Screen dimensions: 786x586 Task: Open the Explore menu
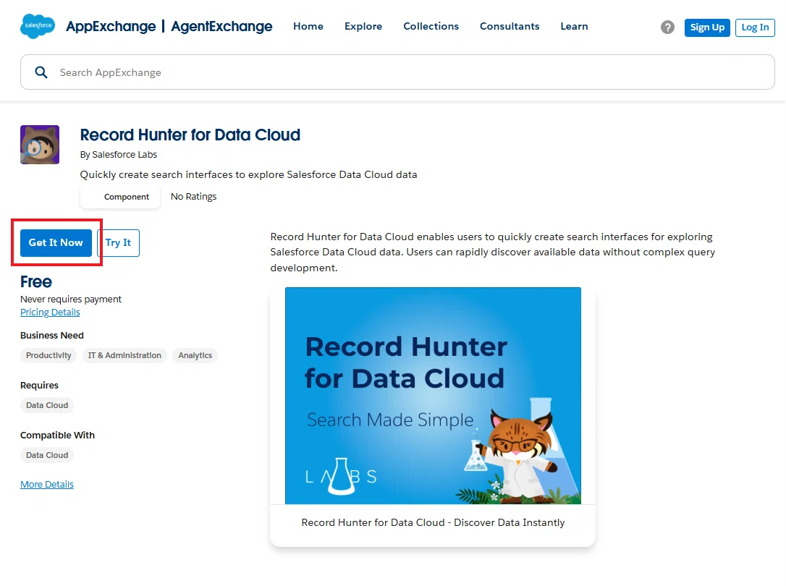pos(363,26)
